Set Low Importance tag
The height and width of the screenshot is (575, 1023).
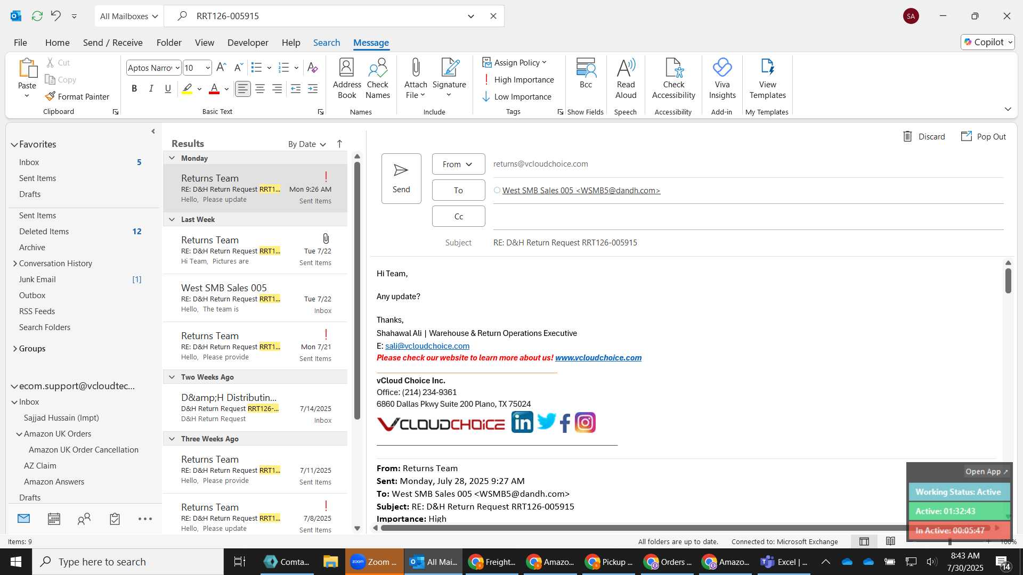517,96
